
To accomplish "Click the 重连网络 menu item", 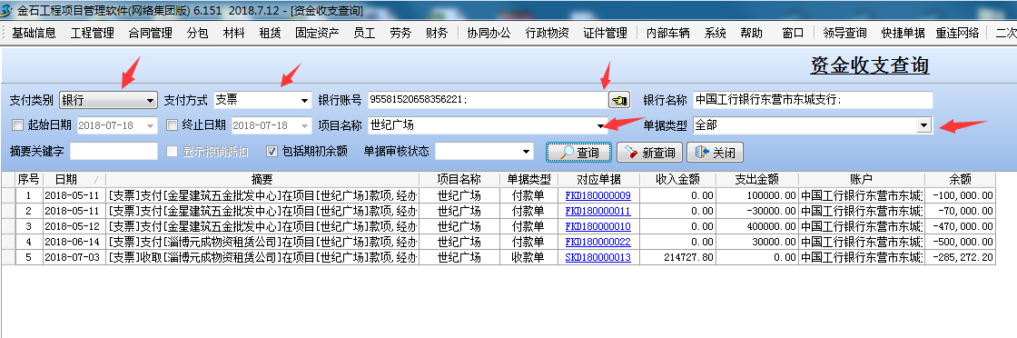I will (957, 33).
